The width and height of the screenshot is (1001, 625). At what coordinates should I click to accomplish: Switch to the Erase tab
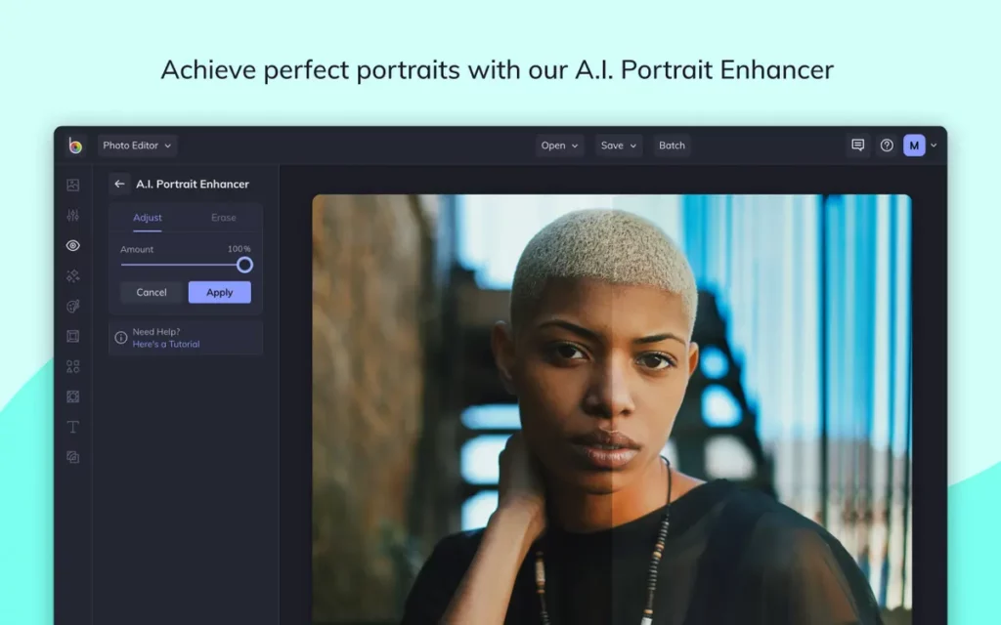[x=224, y=218]
